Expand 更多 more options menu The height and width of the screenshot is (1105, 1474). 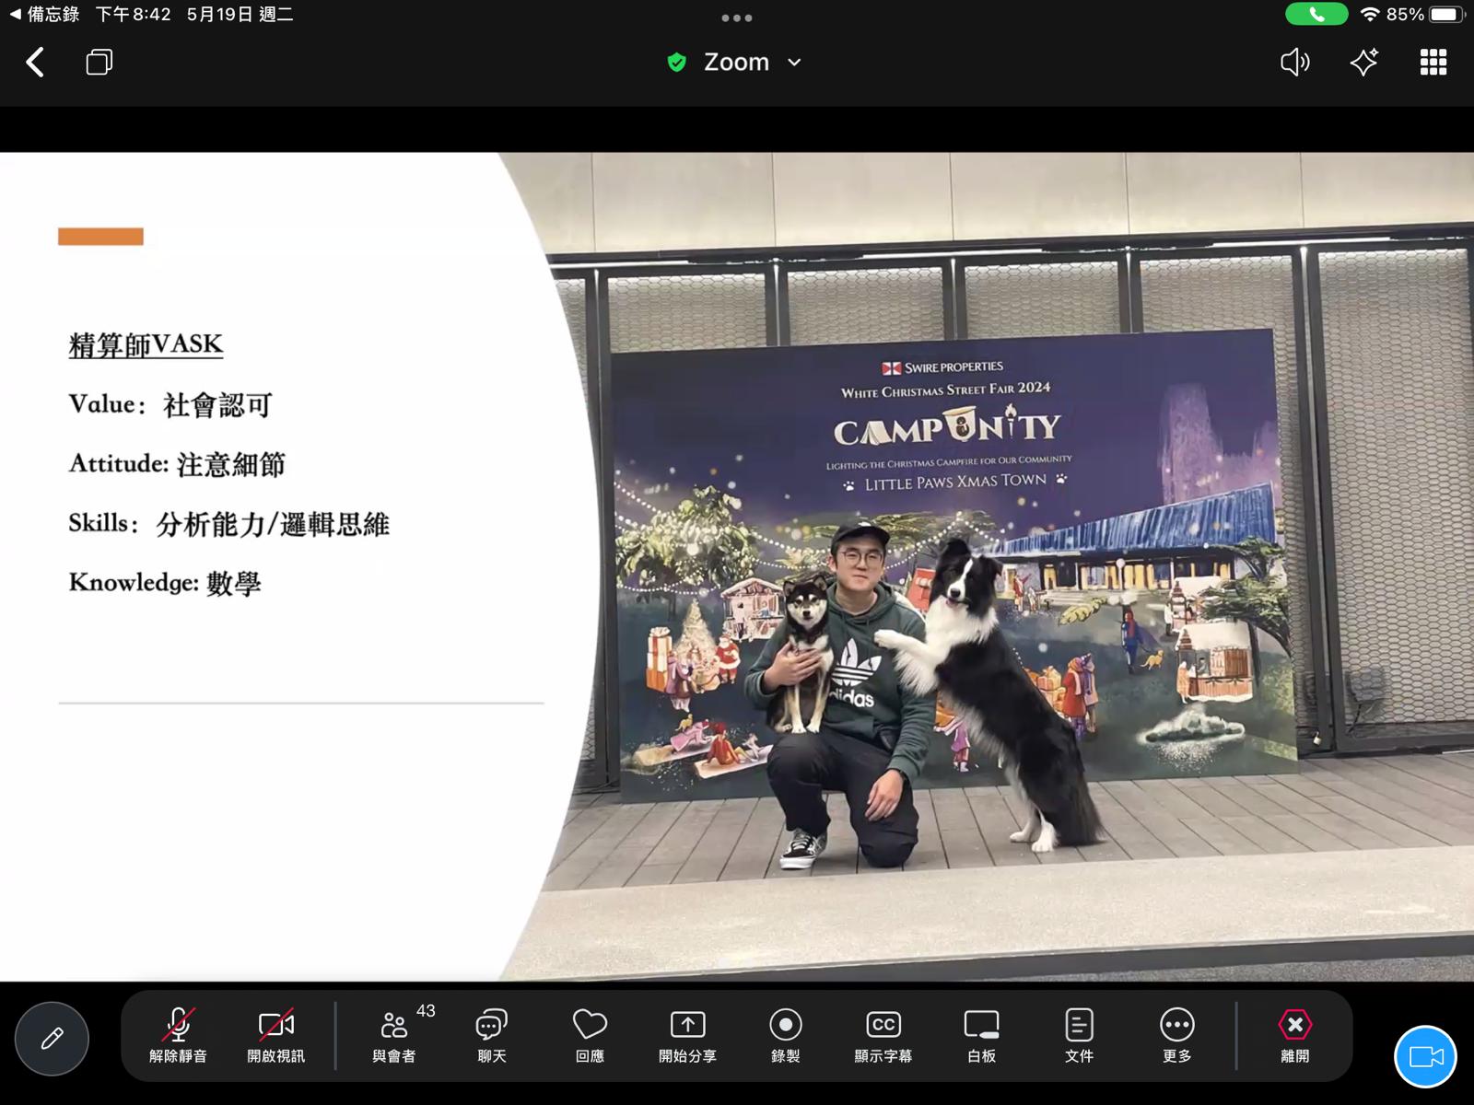(1176, 1036)
